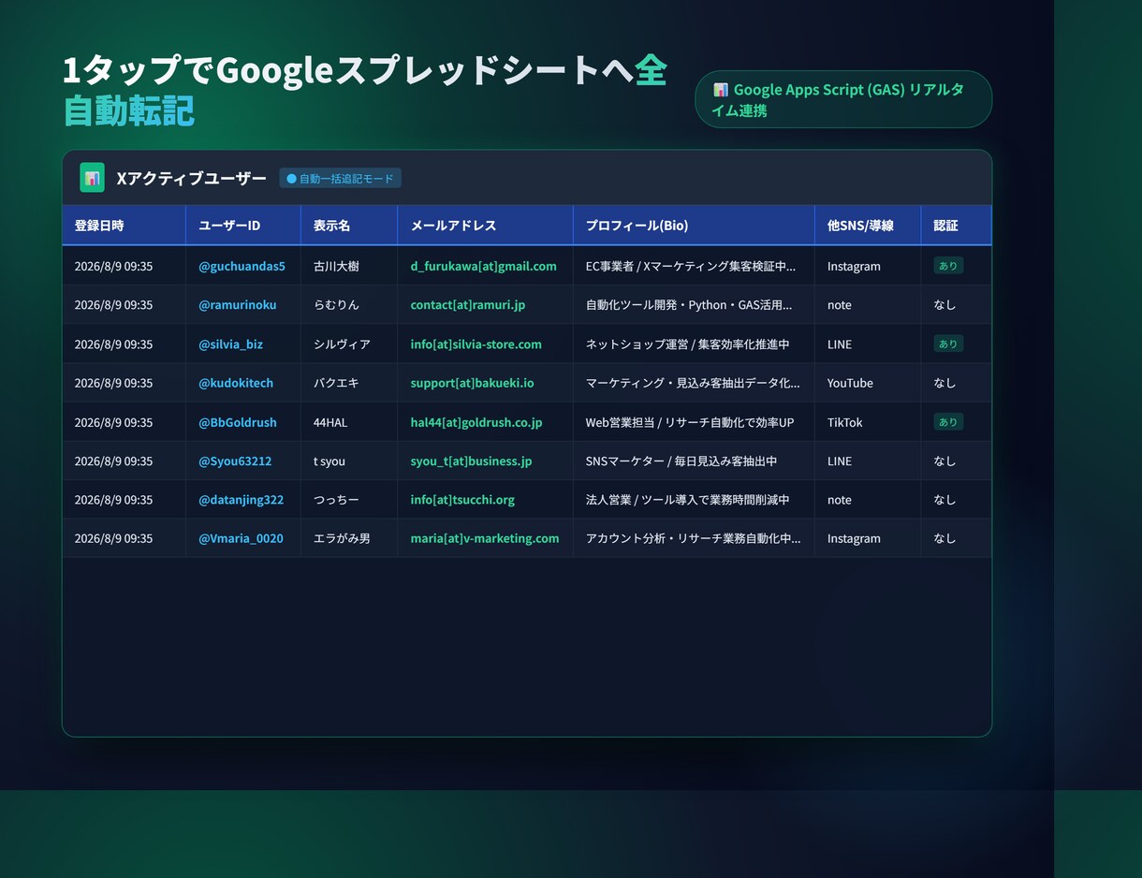Click email d_furukawa[at]gmail.com
Image resolution: width=1142 pixels, height=878 pixels.
483,266
